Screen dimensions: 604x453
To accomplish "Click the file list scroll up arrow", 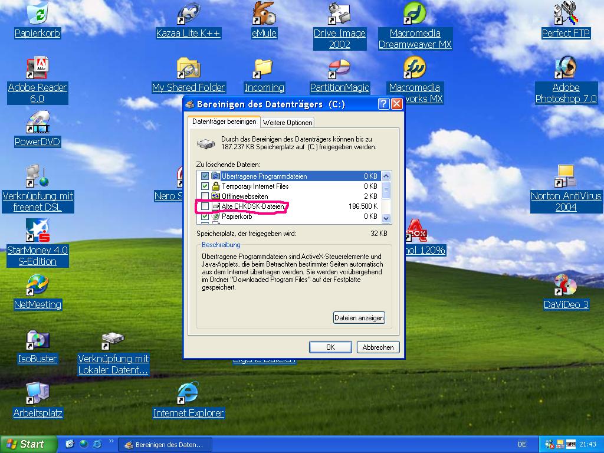I will click(386, 176).
